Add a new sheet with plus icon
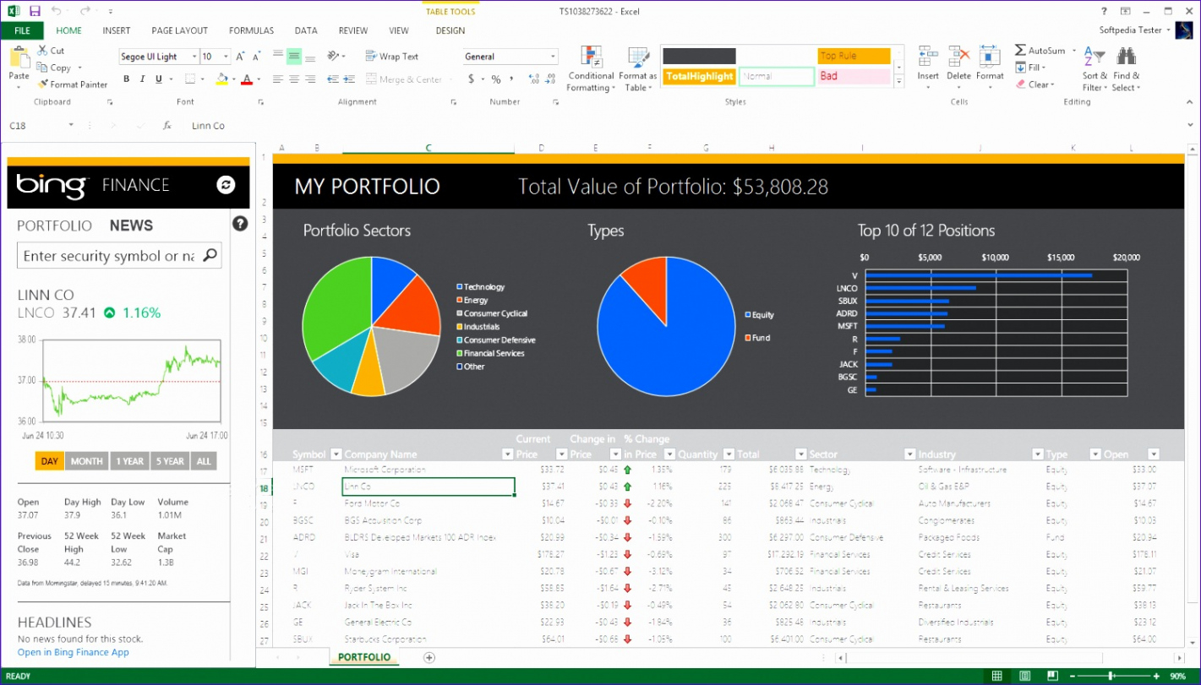The image size is (1201, 685). click(429, 657)
